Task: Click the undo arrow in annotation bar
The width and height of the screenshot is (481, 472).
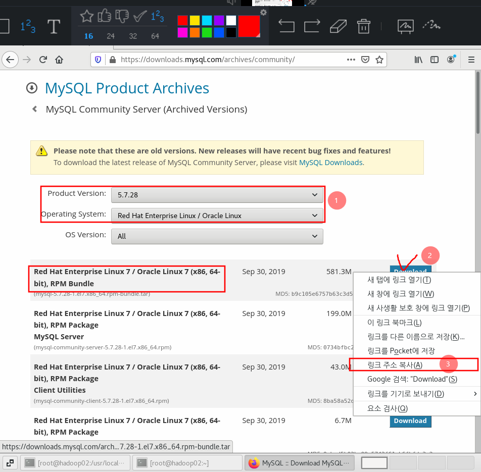Action: [286, 26]
